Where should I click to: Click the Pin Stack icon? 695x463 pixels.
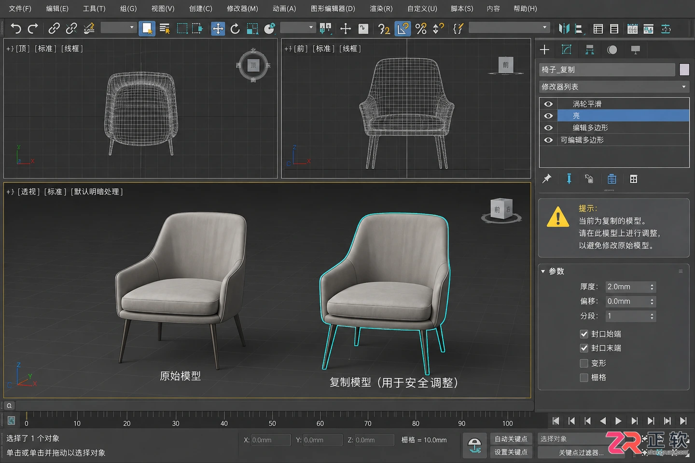tap(546, 179)
